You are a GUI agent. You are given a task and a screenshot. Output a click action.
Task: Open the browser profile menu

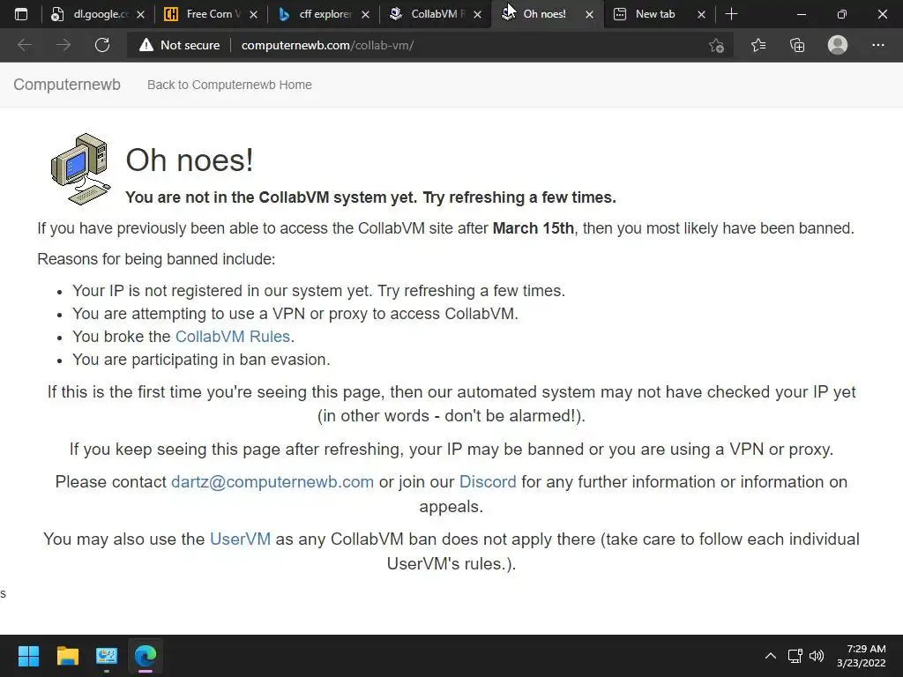838,45
